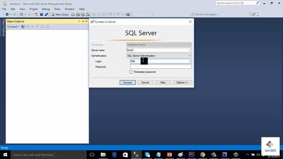Open the Authentication dropdown

pos(190,56)
